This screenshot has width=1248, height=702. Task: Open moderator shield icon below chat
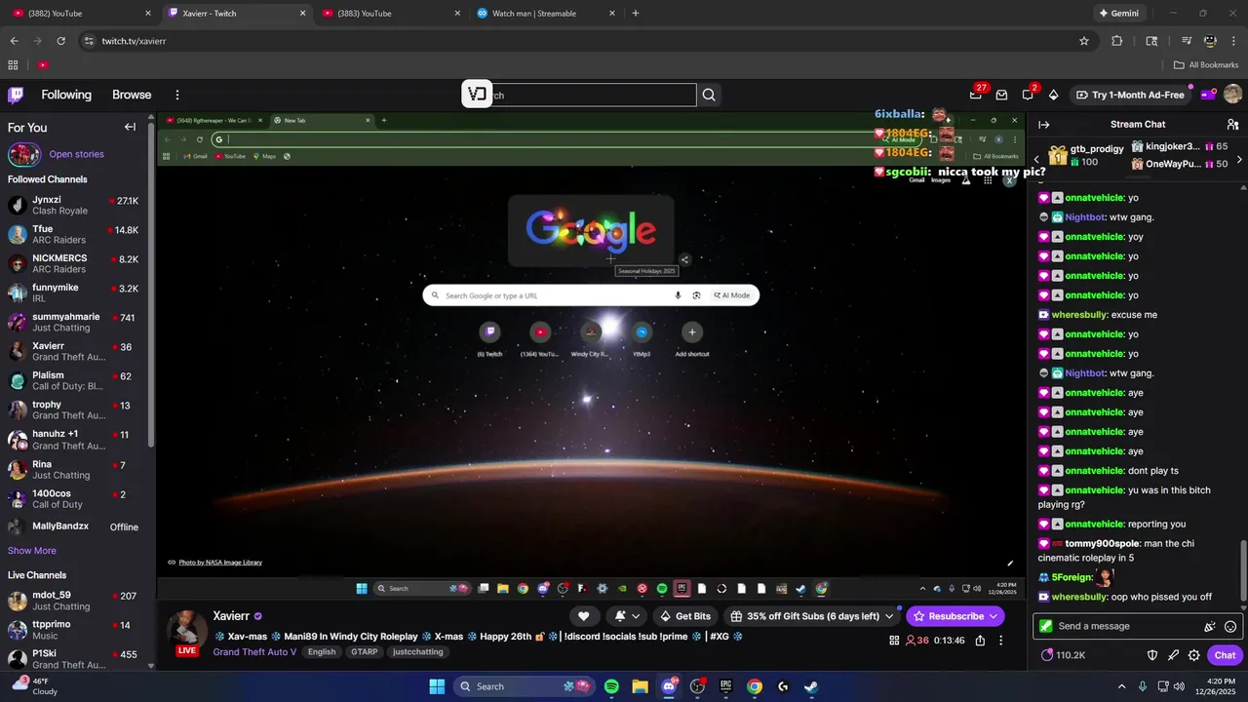click(1151, 655)
